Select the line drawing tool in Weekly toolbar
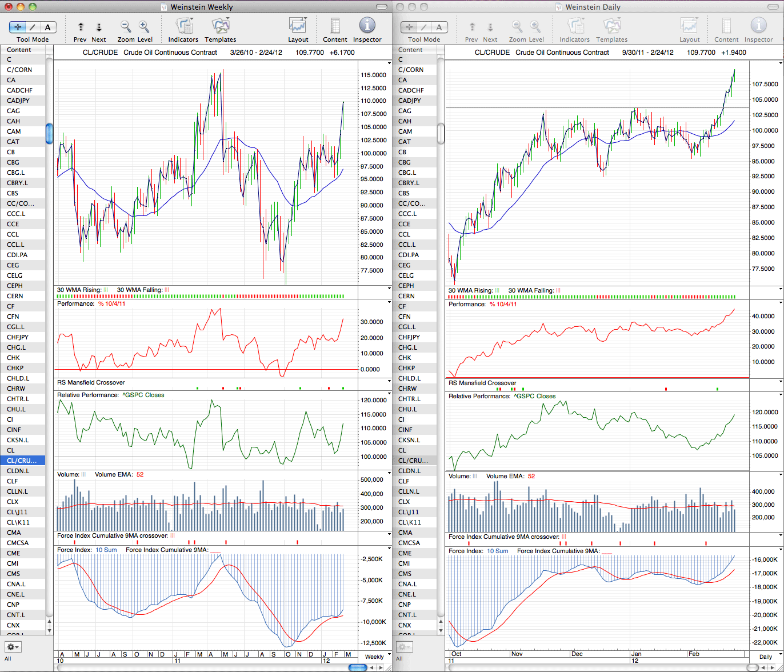This screenshot has width=784, height=672. pos(34,27)
